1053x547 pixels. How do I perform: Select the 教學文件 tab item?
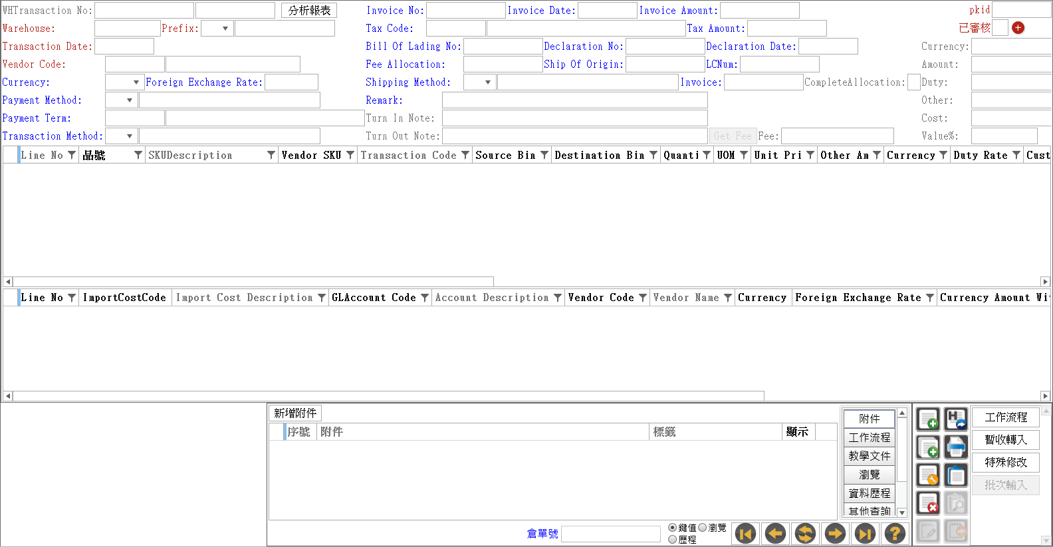click(869, 456)
